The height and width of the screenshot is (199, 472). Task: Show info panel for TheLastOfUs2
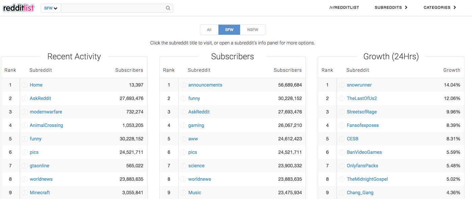(342, 98)
